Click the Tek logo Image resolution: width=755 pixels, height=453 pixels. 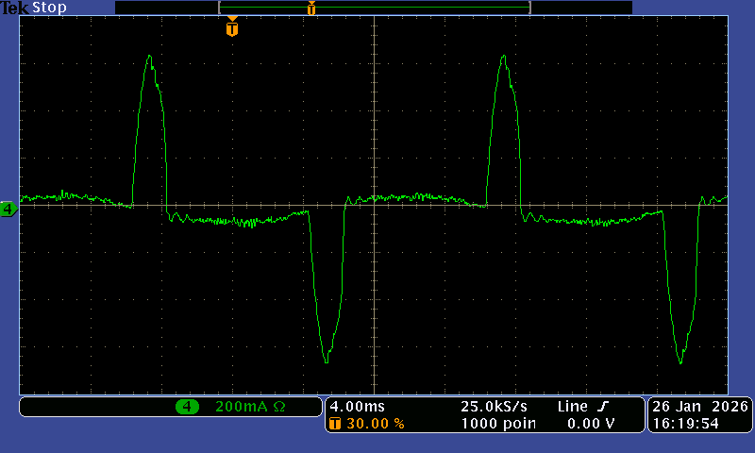pyautogui.click(x=14, y=8)
